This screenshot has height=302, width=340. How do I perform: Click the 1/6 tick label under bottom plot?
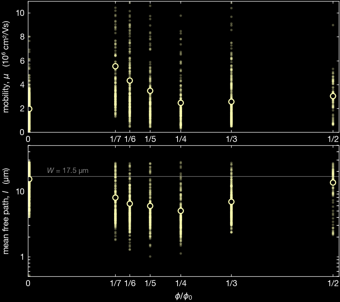click(130, 283)
